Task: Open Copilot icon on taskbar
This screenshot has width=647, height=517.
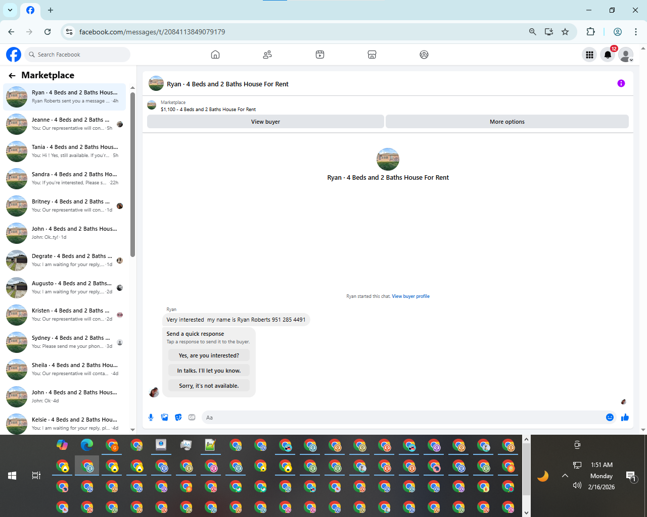Action: pyautogui.click(x=62, y=445)
